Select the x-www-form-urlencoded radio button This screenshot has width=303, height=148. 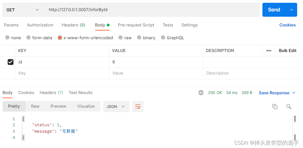(60, 38)
